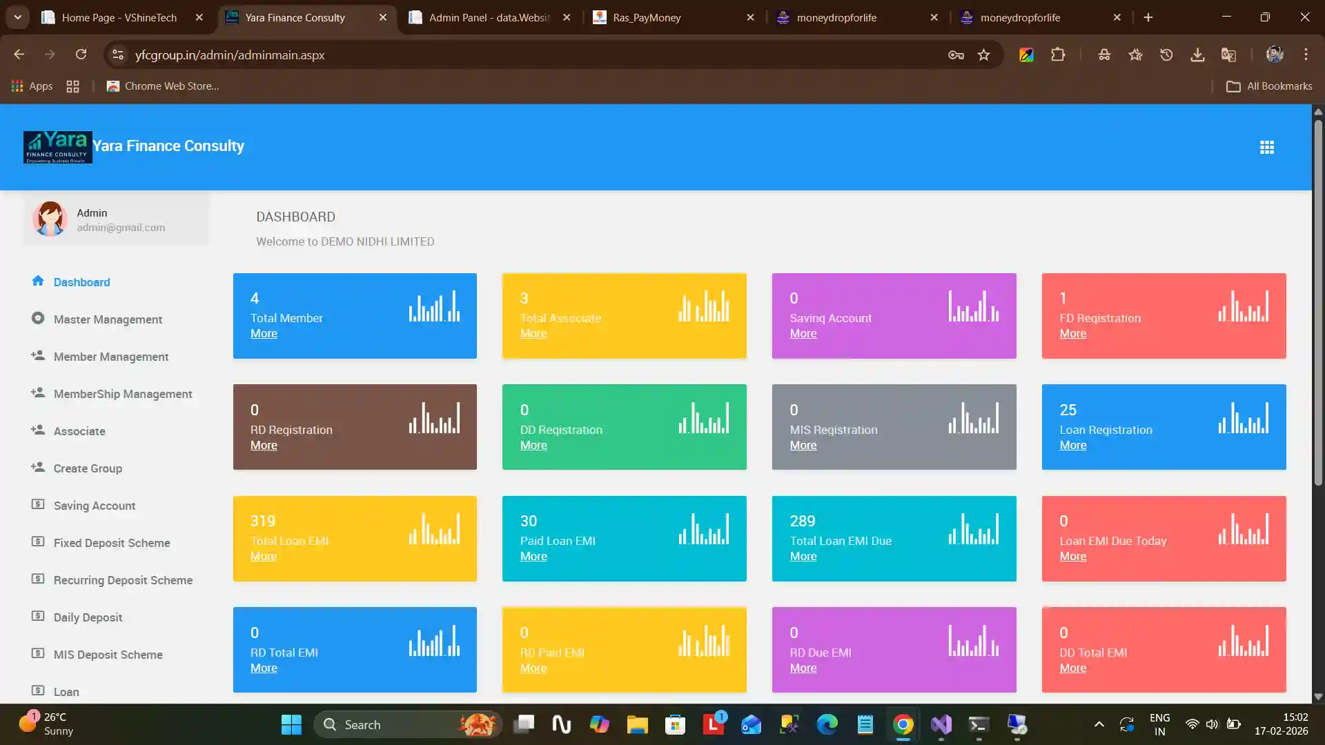Click the Master Management circle icon
Image resolution: width=1325 pixels, height=745 pixels.
(38, 318)
